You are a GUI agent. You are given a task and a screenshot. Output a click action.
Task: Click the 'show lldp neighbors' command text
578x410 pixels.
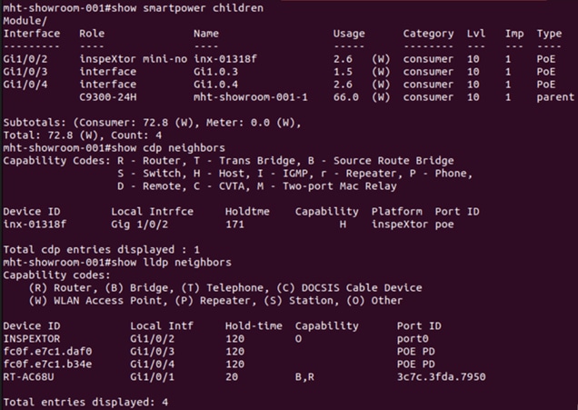pos(172,263)
